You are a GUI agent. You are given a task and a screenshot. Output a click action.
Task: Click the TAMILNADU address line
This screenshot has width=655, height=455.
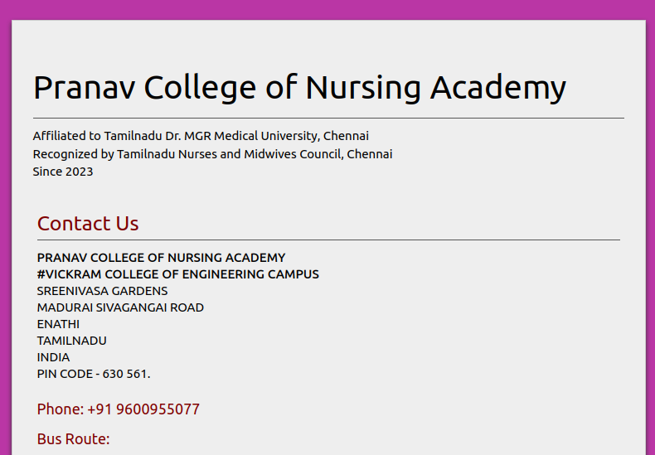click(x=72, y=341)
